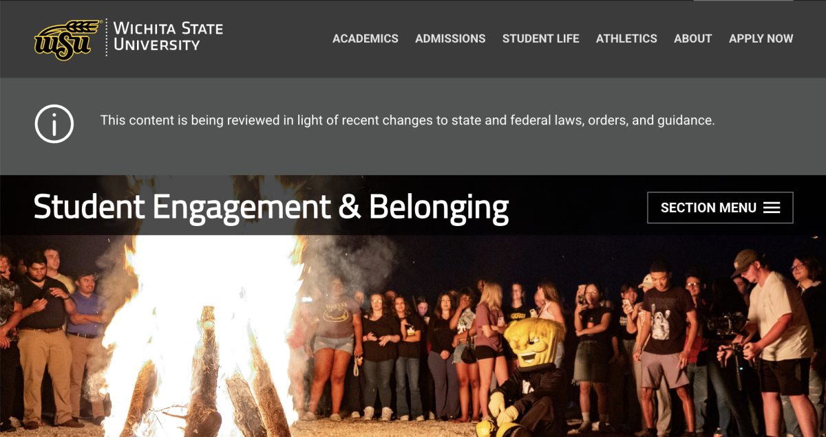Open the Academics menu
Image resolution: width=826 pixels, height=437 pixels.
(366, 38)
